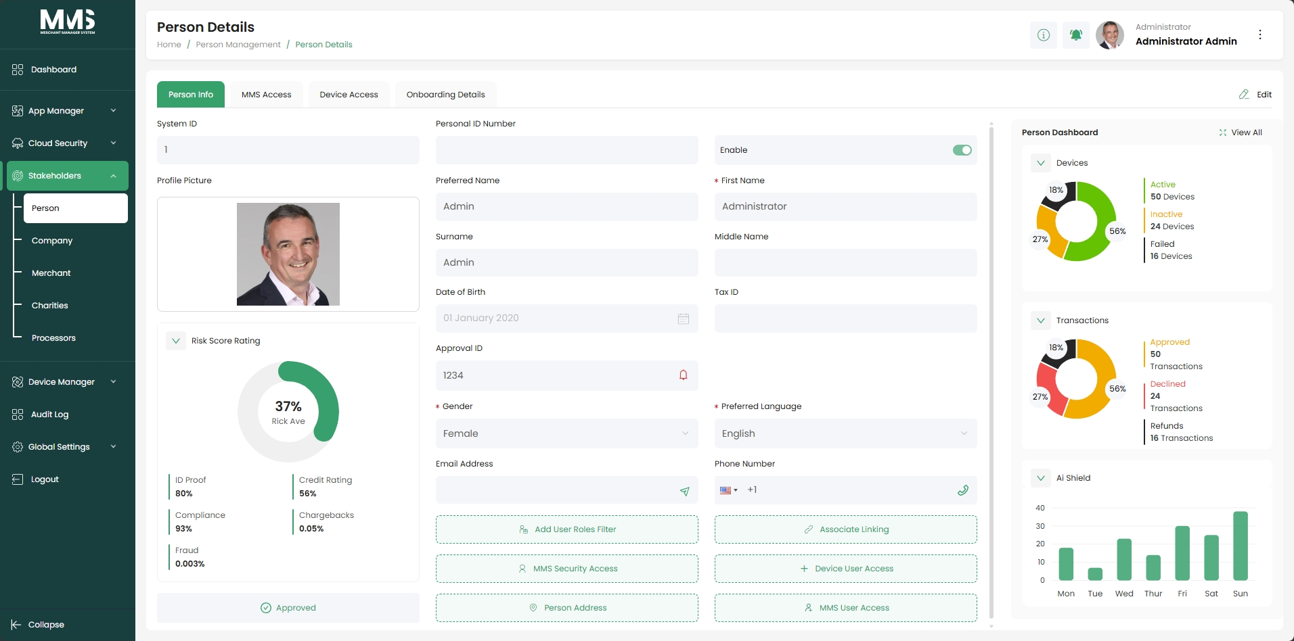The width and height of the screenshot is (1294, 641).
Task: Switch to the MMS Access tab
Action: [x=267, y=95]
